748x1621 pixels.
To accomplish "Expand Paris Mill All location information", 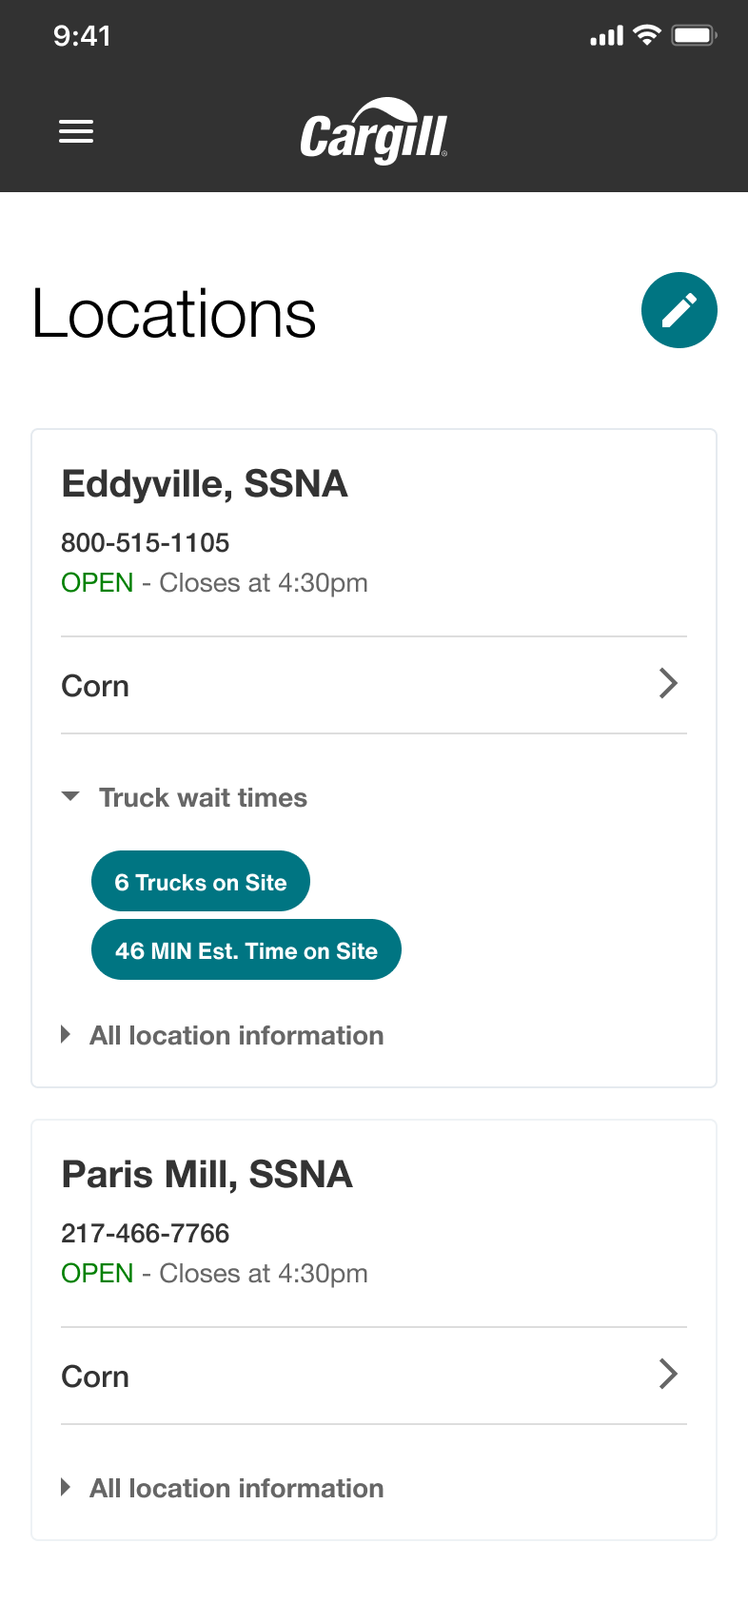I will pyautogui.click(x=223, y=1488).
